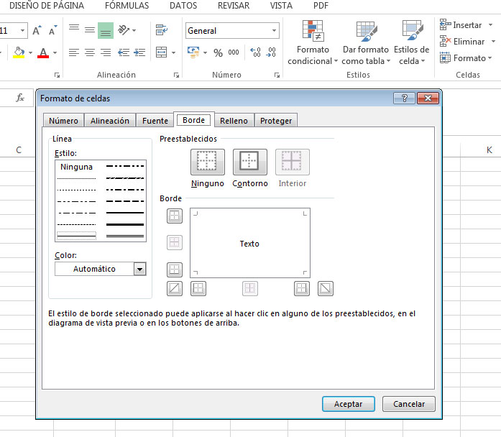Toggle diagonal down border button
This screenshot has width=501, height=437.
point(326,288)
